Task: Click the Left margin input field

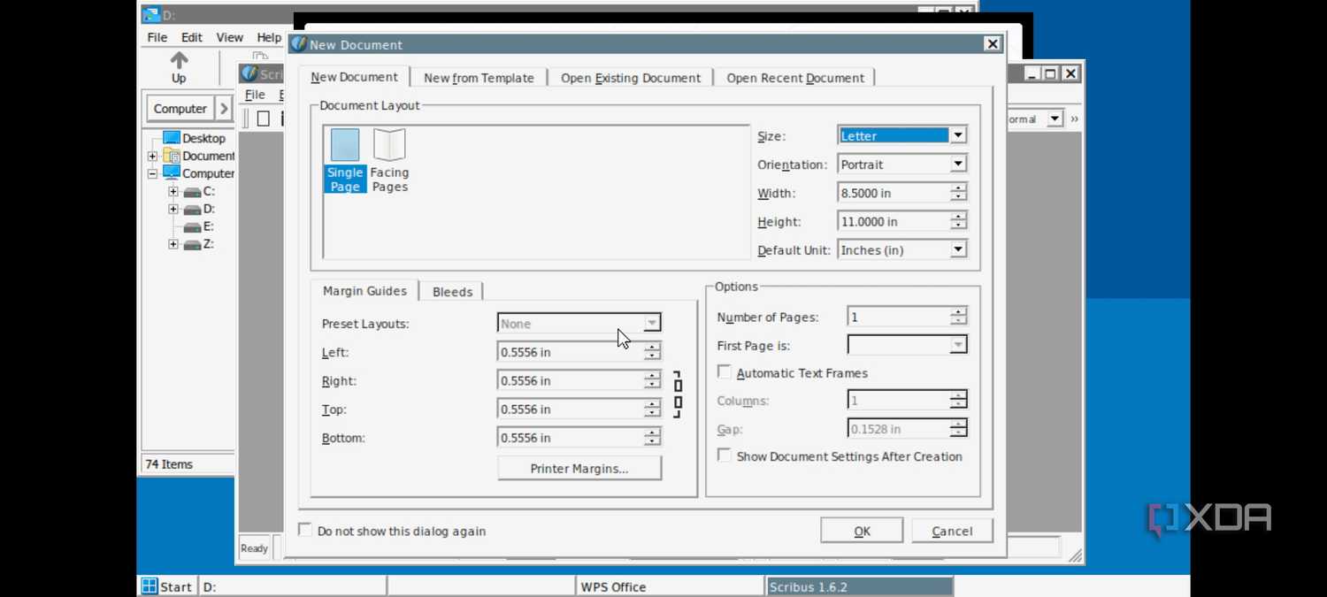Action: tap(571, 352)
